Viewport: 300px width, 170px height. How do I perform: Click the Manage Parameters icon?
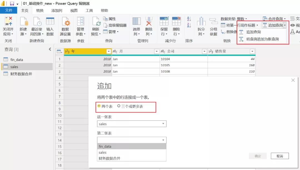coord(81,21)
